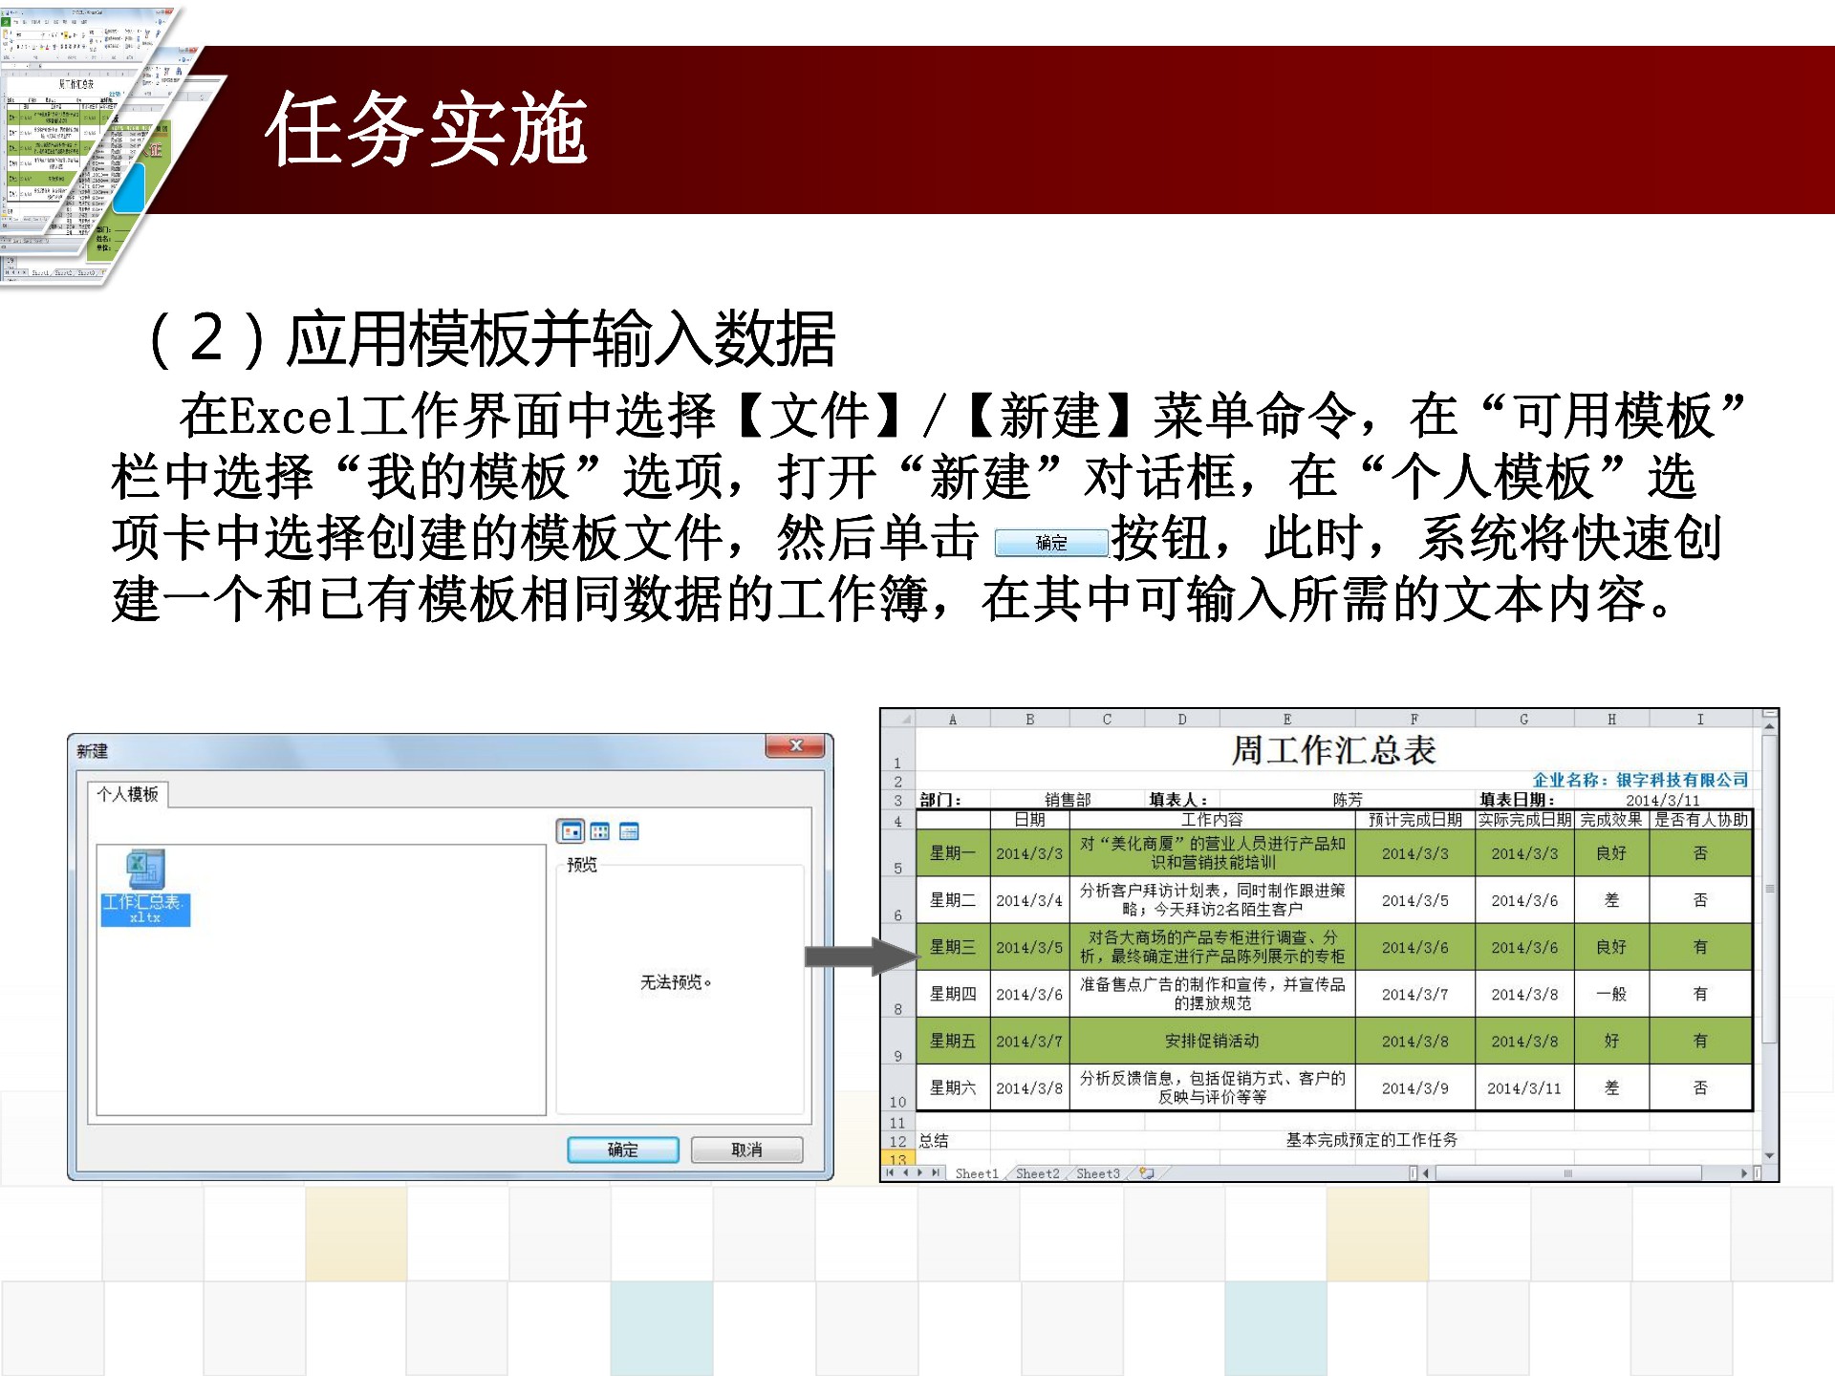This screenshot has width=1835, height=1376.
Task: Click the insert new worksheet icon
Action: [x=1146, y=1173]
